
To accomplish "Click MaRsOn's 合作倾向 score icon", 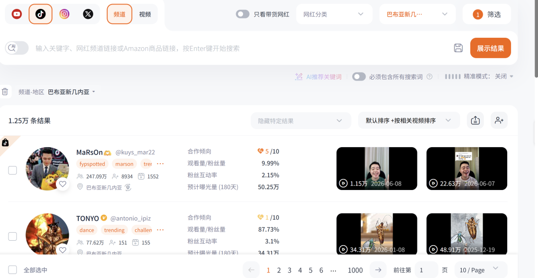I will (x=260, y=151).
